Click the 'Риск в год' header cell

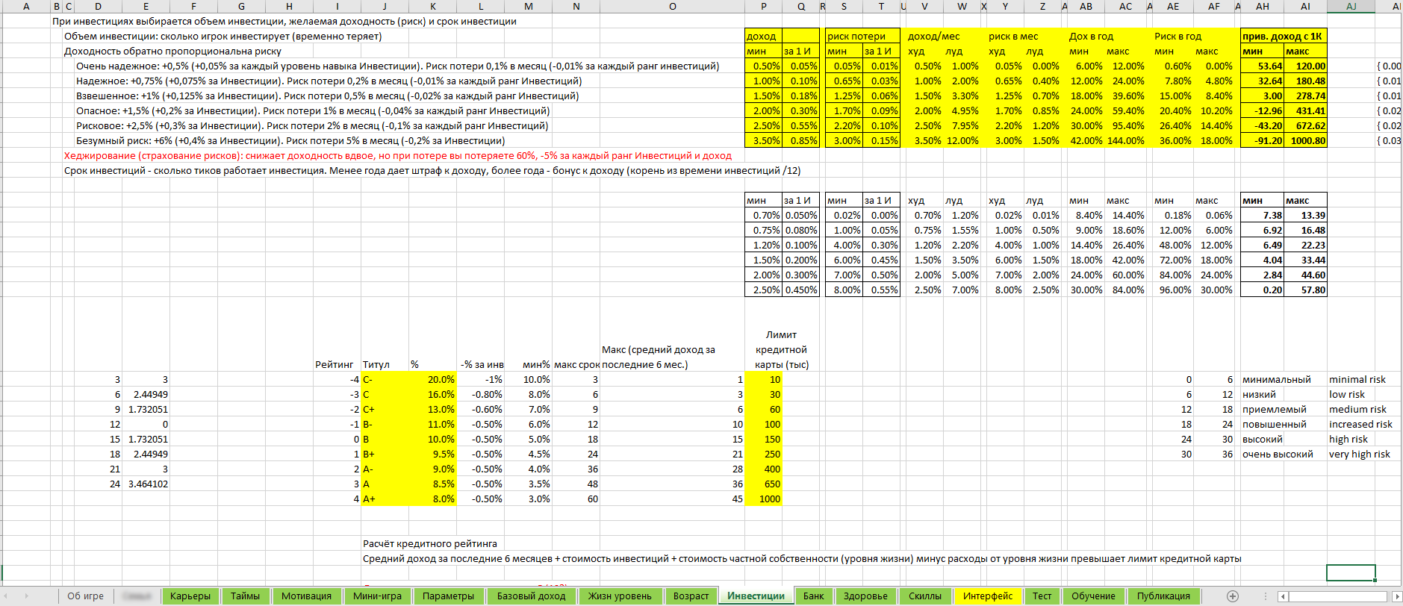point(1178,36)
